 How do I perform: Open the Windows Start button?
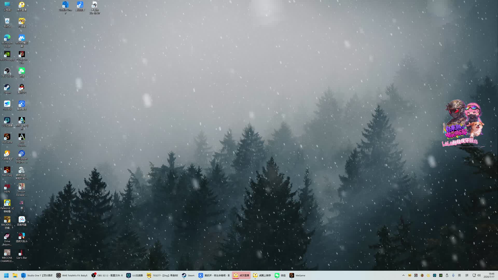tap(6, 275)
